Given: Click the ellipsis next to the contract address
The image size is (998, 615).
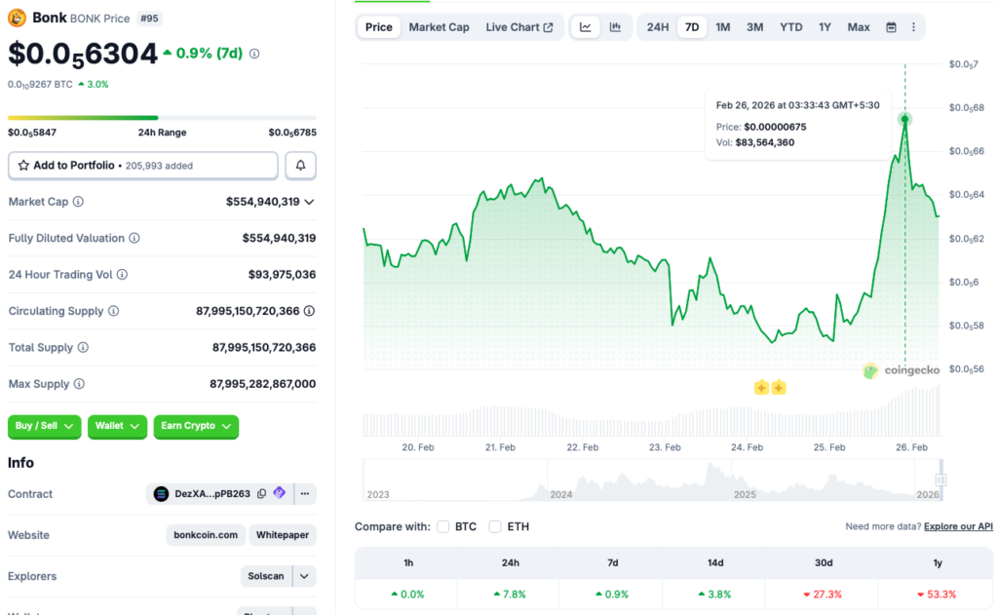Looking at the screenshot, I should [304, 494].
